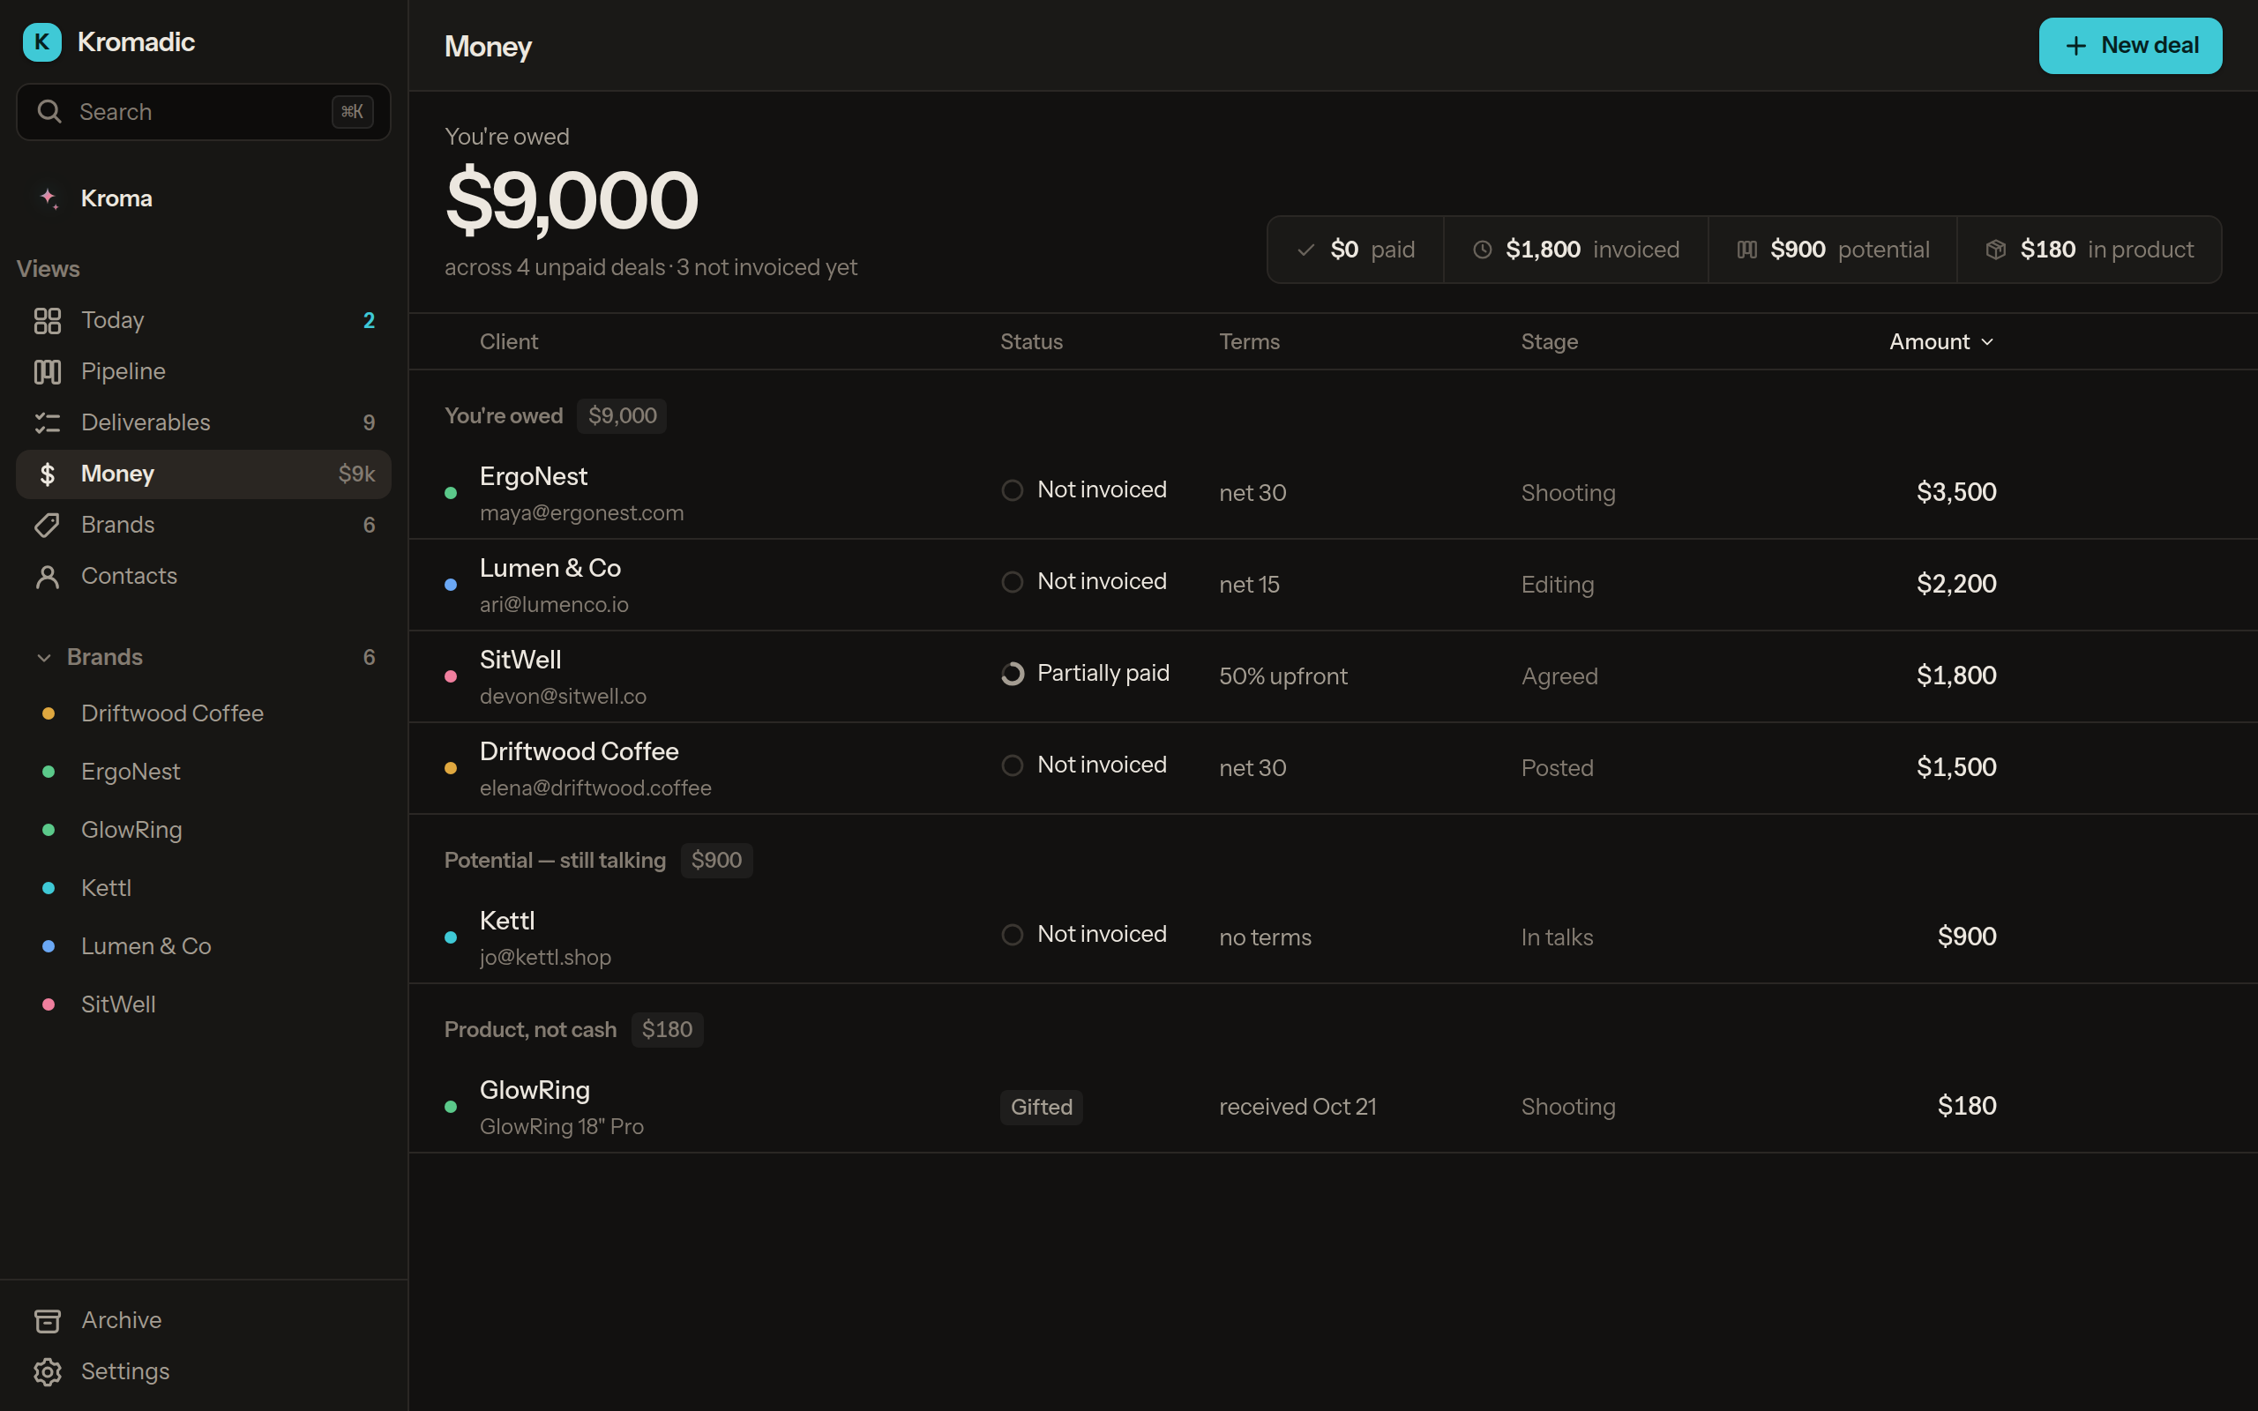Toggle Kettl Not invoiced status circle
The height and width of the screenshot is (1411, 2258).
point(1013,934)
